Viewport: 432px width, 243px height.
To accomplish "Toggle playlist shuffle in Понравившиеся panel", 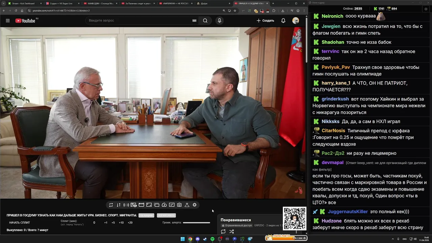I will pyautogui.click(x=232, y=232).
